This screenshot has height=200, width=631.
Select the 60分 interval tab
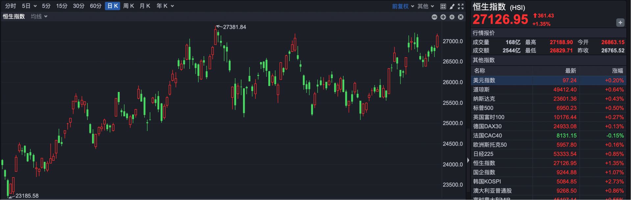(96, 6)
